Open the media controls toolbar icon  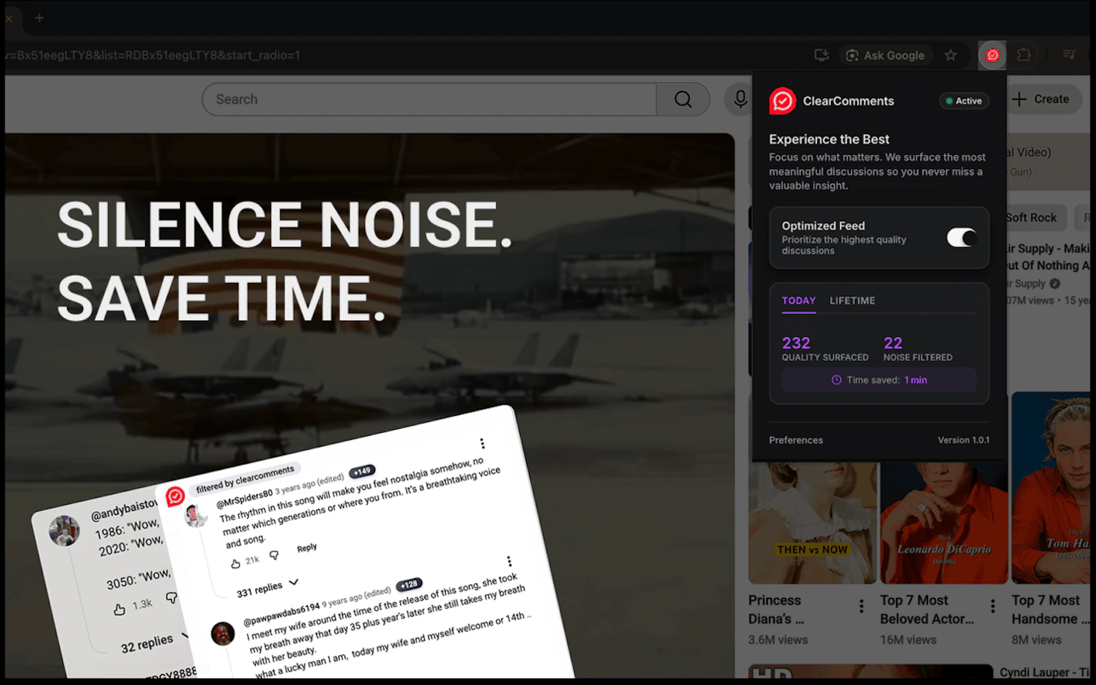pyautogui.click(x=1069, y=55)
